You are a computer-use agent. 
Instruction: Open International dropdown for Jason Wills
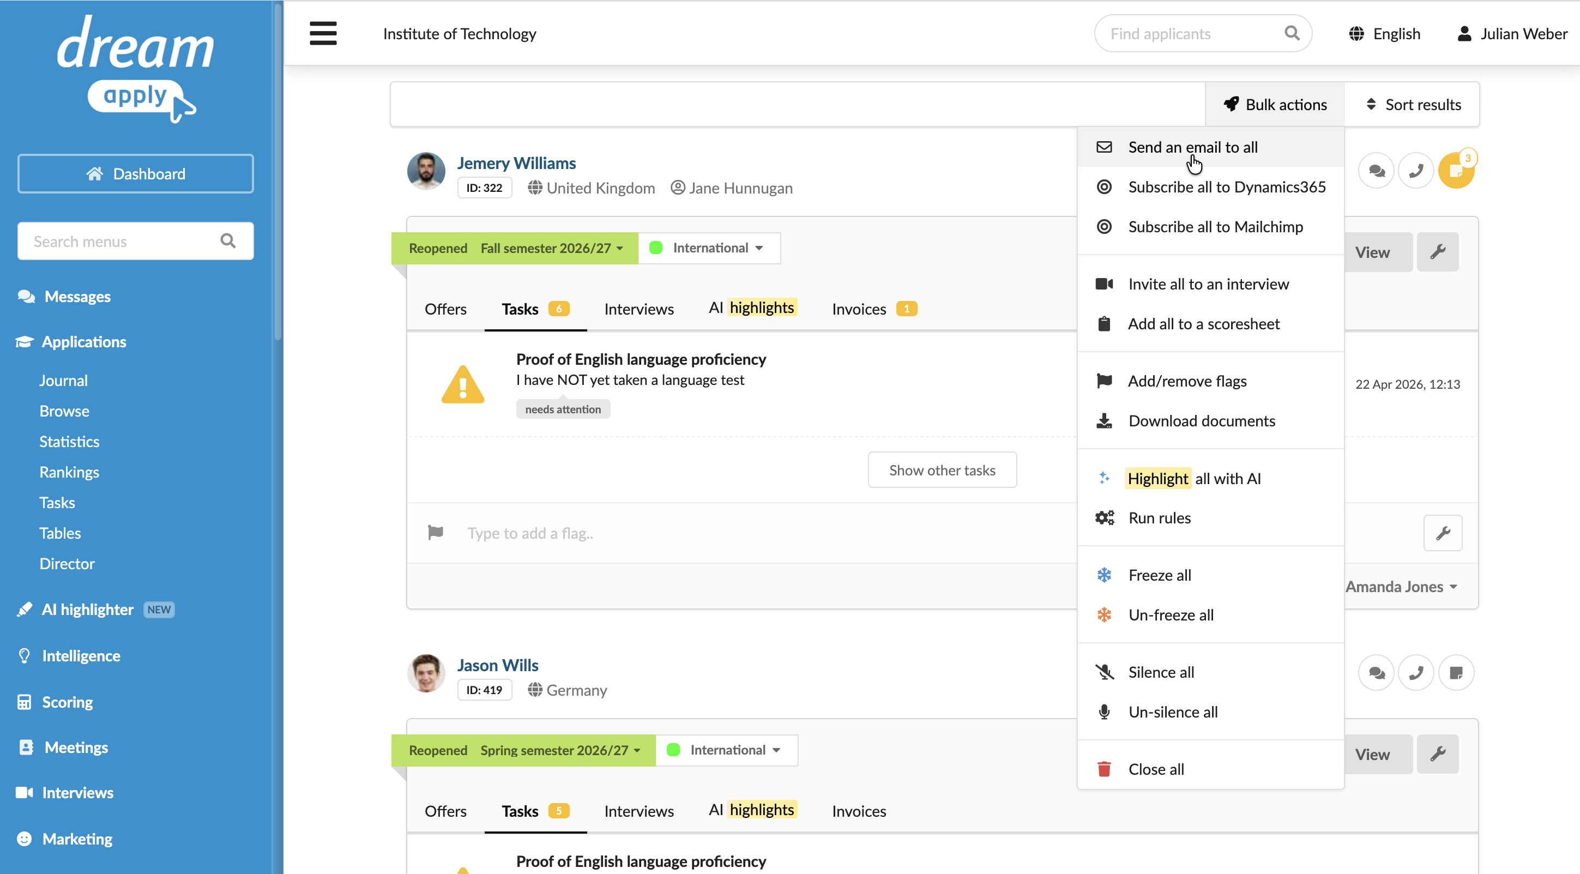pos(726,750)
